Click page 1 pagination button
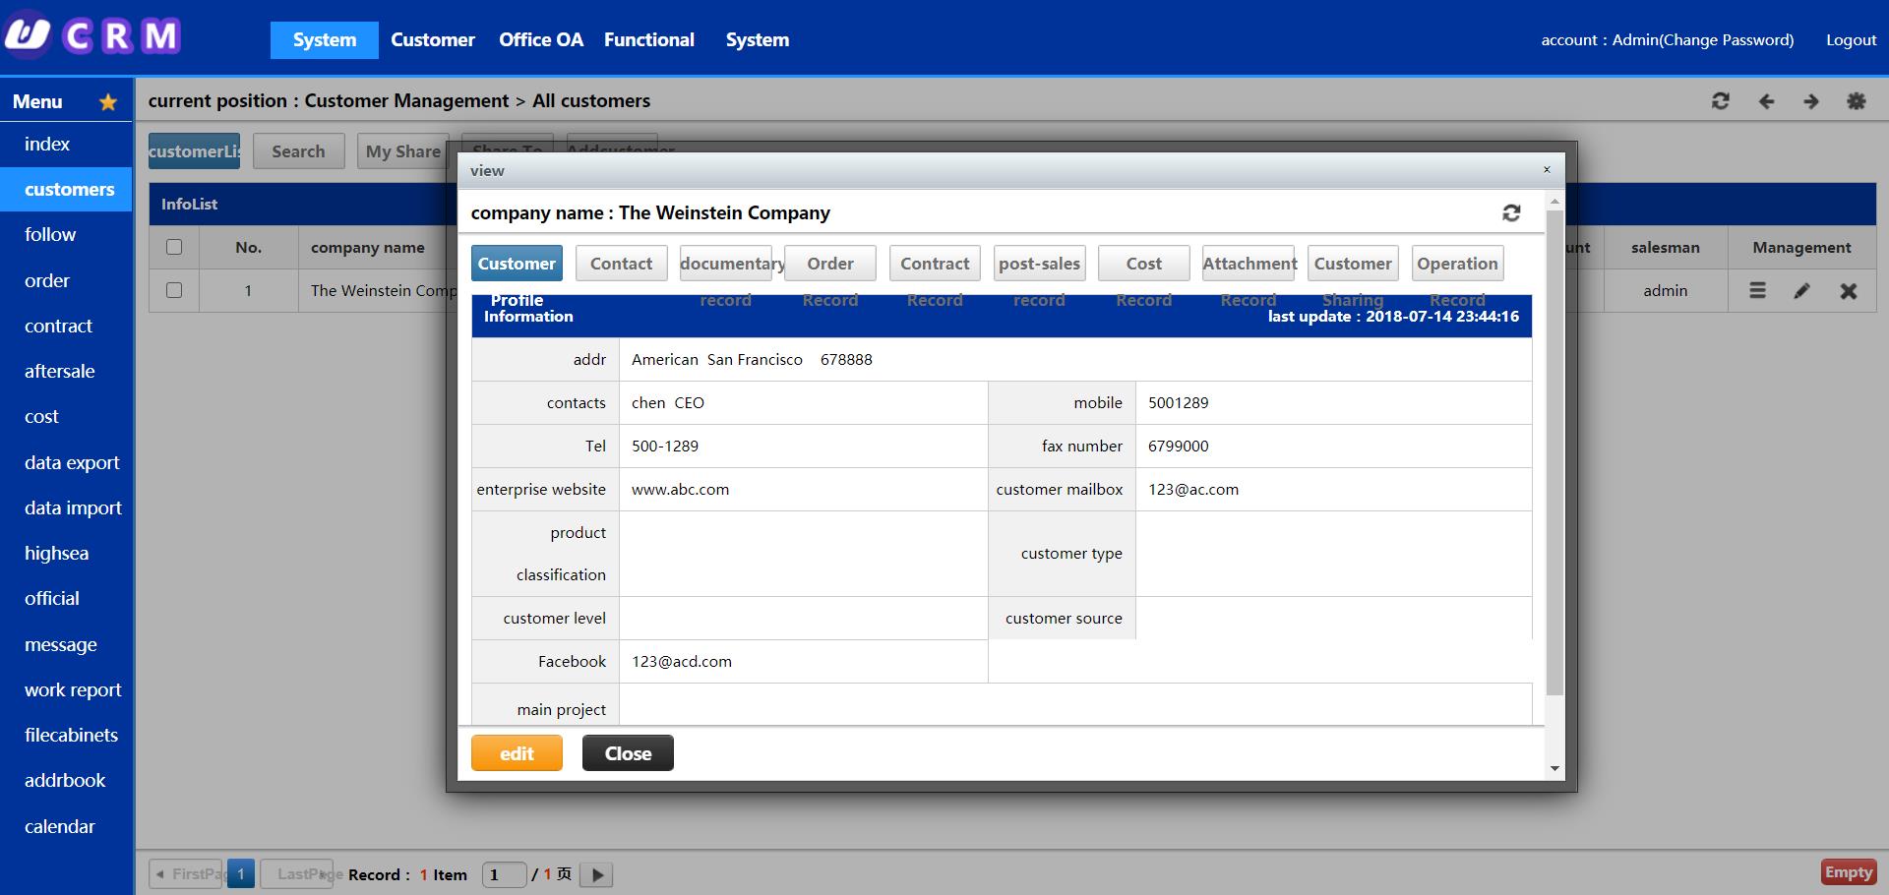This screenshot has height=895, width=1889. 241,873
